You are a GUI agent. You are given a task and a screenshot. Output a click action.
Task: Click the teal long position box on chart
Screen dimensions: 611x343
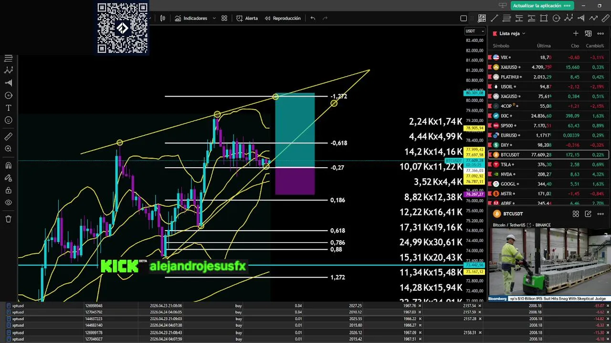coord(295,131)
